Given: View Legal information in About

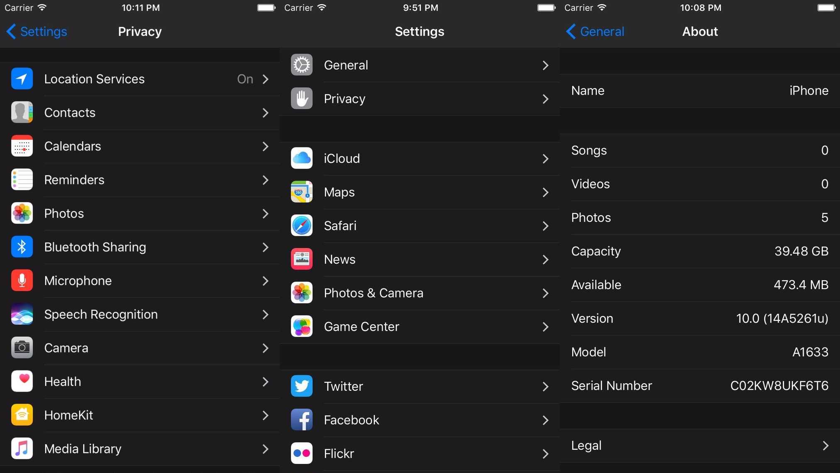Looking at the screenshot, I should pyautogui.click(x=700, y=445).
